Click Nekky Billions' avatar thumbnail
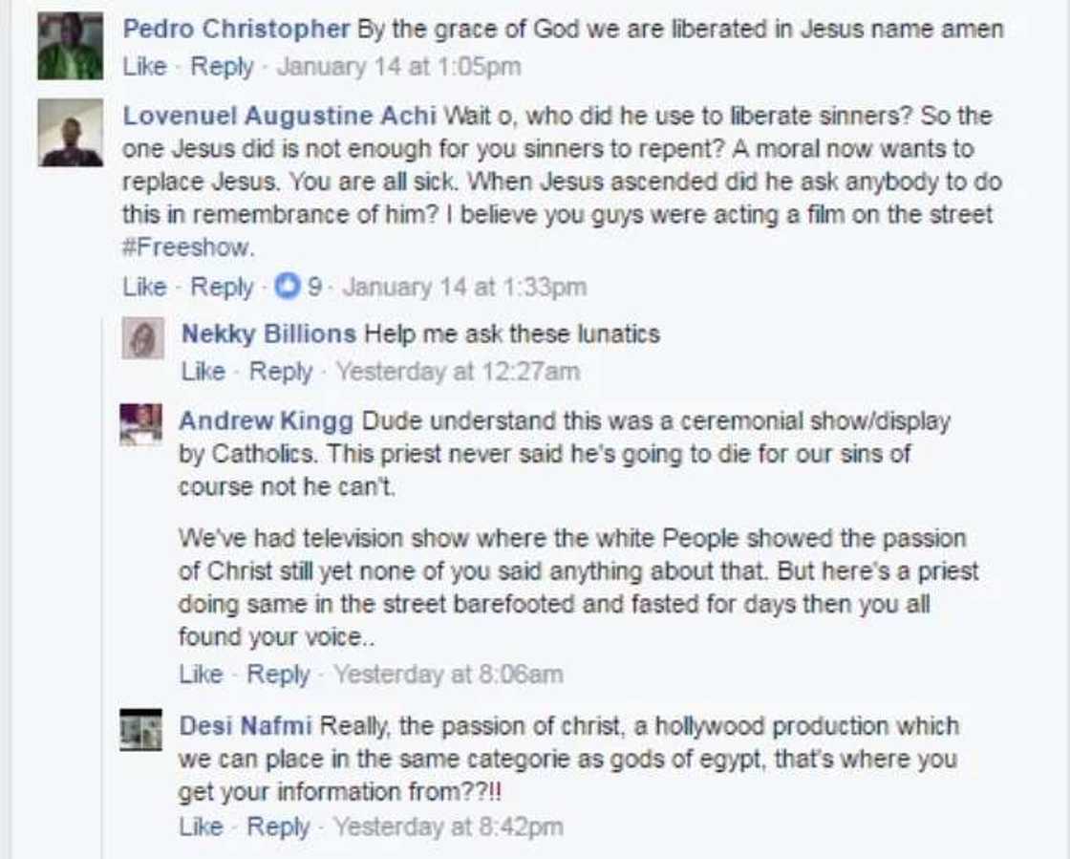Screen dimensions: 1070x859 (x=143, y=339)
